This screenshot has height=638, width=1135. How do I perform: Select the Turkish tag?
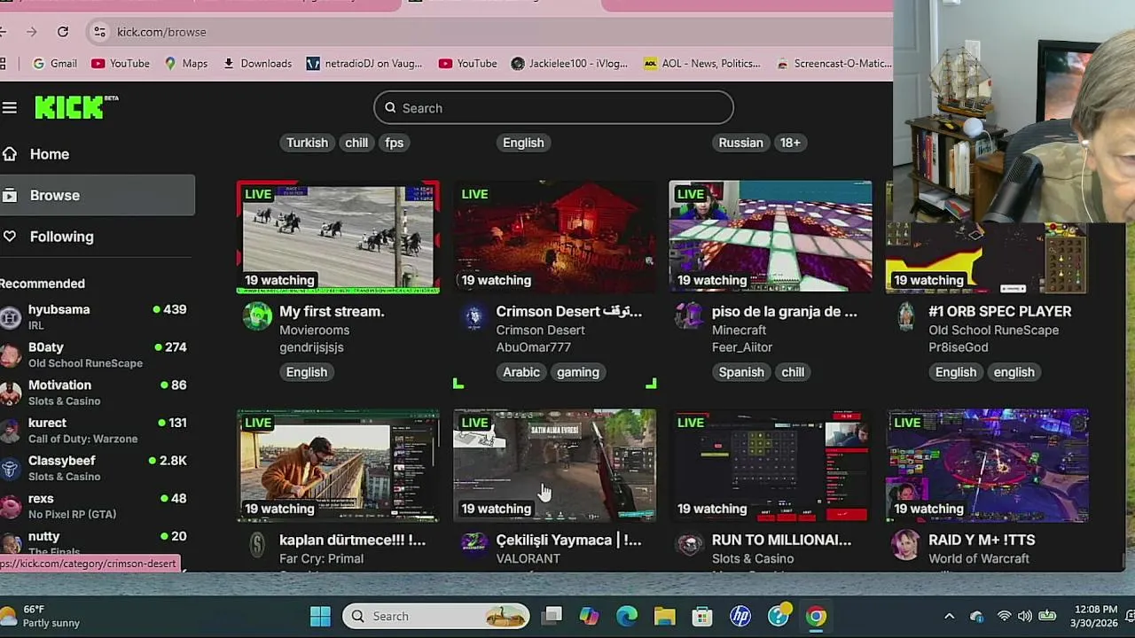(307, 143)
